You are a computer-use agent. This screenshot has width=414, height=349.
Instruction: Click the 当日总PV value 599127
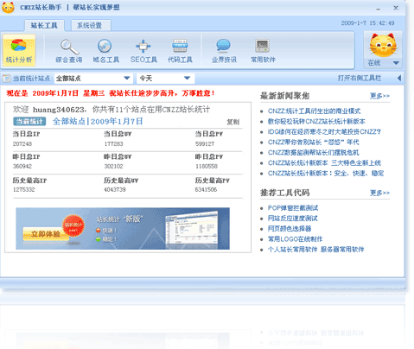pyautogui.click(x=205, y=143)
